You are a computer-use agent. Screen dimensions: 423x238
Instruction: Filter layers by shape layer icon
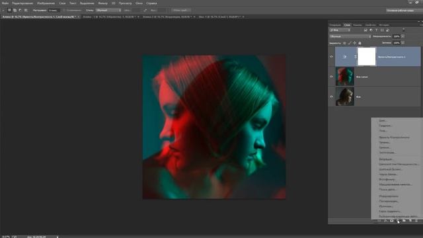pos(382,30)
